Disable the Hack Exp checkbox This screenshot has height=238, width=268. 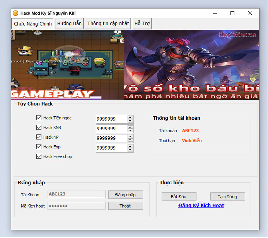point(39,147)
